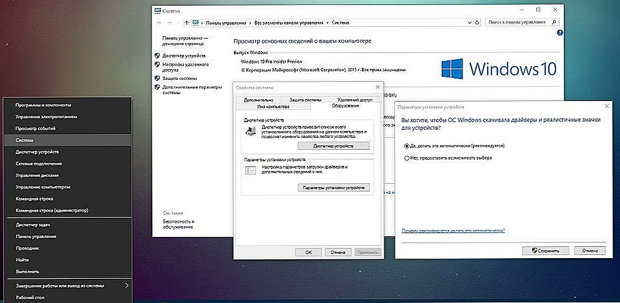Open 'Управление компьютером' menu entry
Image resolution: width=620 pixels, height=303 pixels.
[x=67, y=187]
